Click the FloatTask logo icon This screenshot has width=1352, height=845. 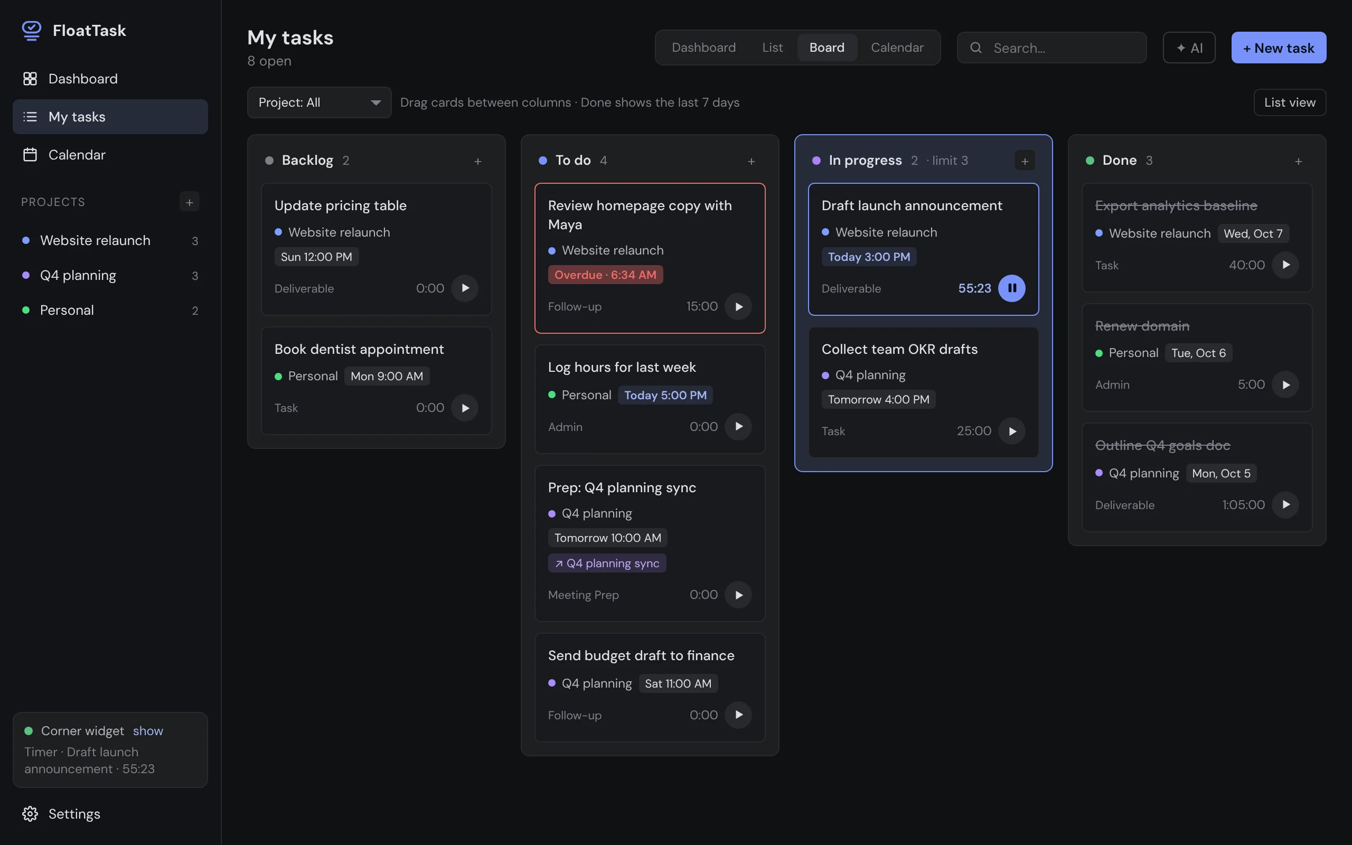32,30
